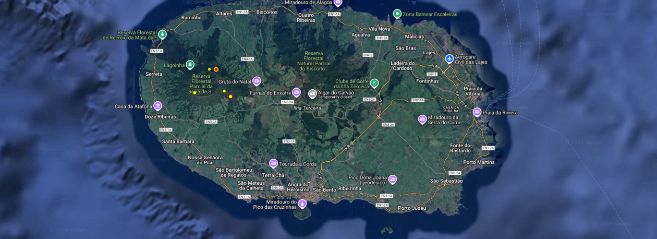This screenshot has width=657, height=239.
Task: Select the São Bartolomeu de Regatos label
Action: [234, 172]
